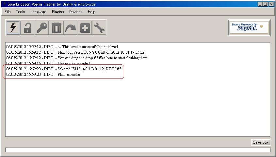Open the wrench tools icon
Screen dimensions: 276x157
click(x=99, y=28)
